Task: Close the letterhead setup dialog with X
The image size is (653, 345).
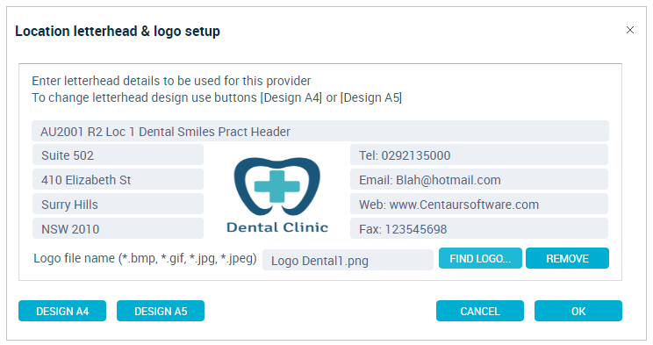Action: [x=629, y=30]
